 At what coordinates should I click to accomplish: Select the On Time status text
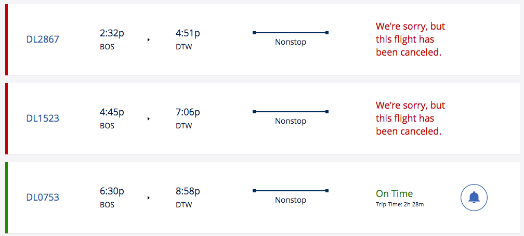click(x=395, y=193)
